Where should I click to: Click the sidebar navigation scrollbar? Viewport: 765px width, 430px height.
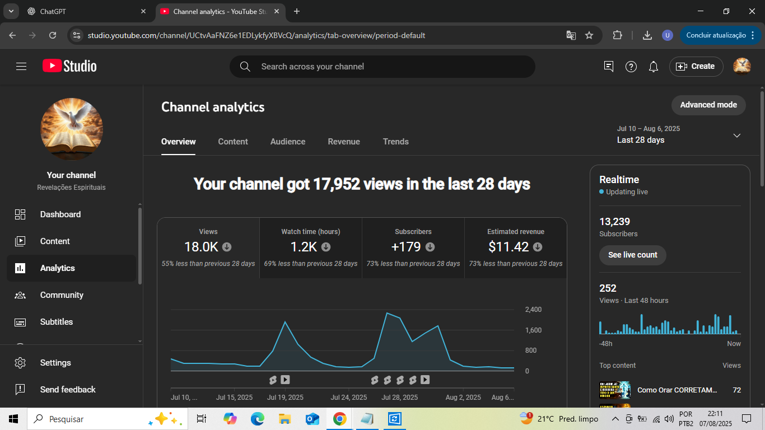tap(139, 246)
